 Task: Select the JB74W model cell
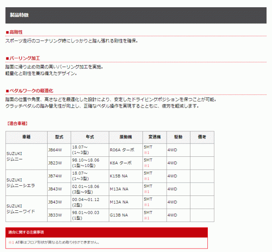55,176
